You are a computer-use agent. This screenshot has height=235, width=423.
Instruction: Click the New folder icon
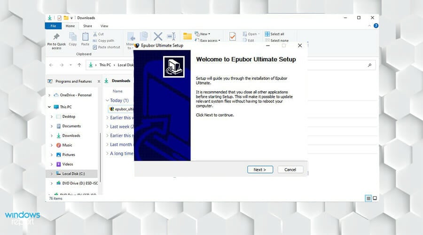tap(188, 36)
